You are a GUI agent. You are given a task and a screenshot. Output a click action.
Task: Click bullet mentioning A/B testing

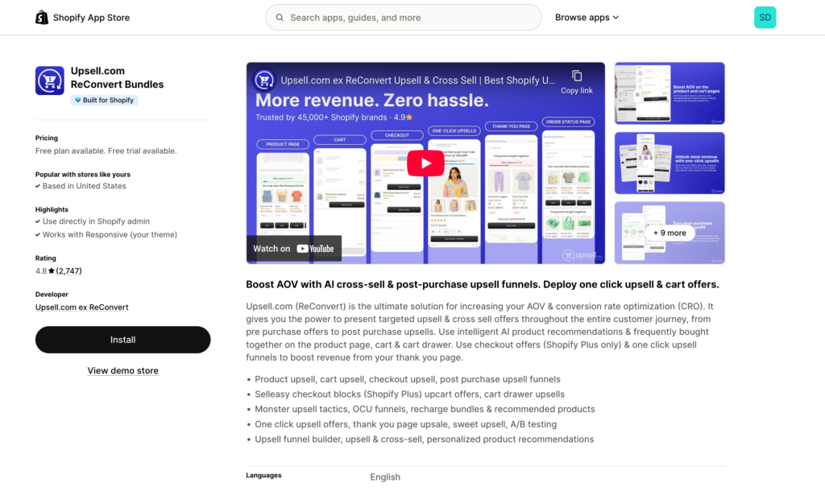point(405,424)
